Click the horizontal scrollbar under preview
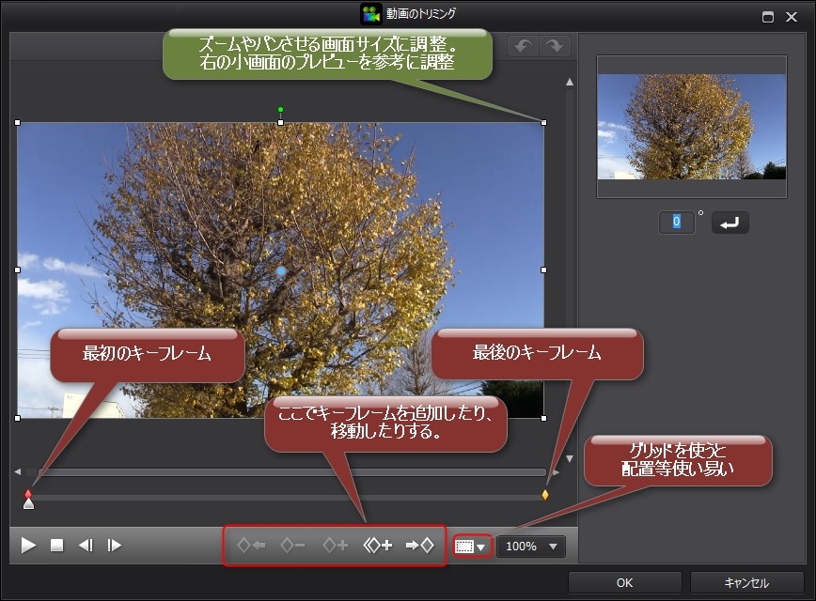The width and height of the screenshot is (816, 601). 292,472
